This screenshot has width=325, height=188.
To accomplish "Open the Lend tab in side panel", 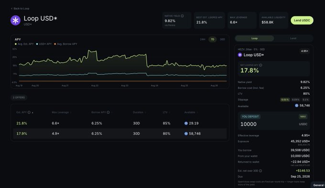I will point(293,38).
